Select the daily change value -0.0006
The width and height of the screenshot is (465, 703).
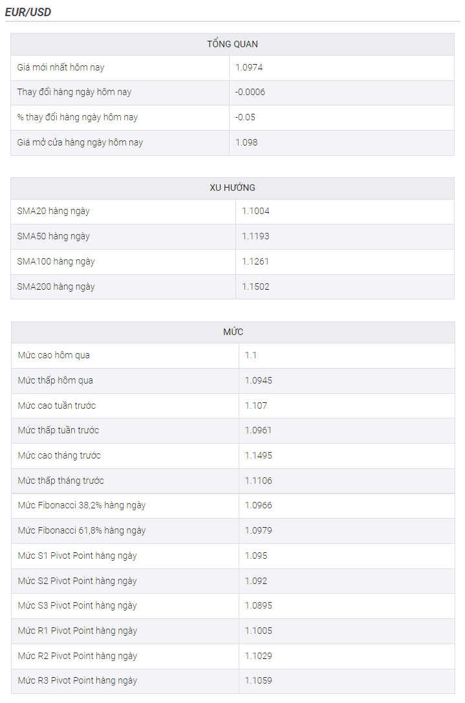250,92
